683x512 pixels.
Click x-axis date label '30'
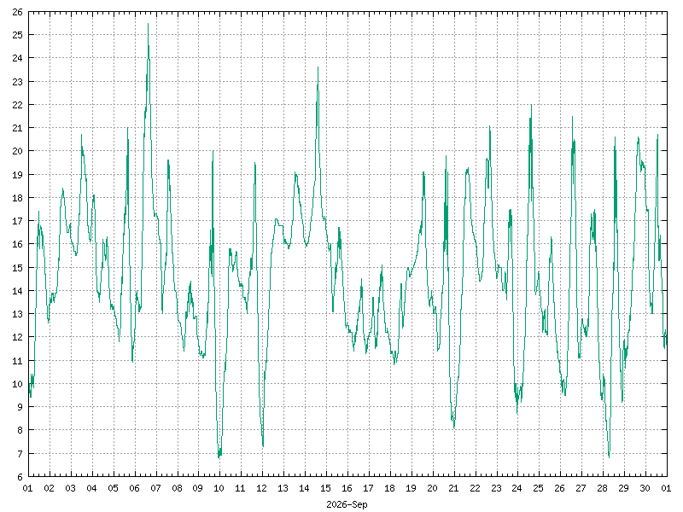(645, 488)
